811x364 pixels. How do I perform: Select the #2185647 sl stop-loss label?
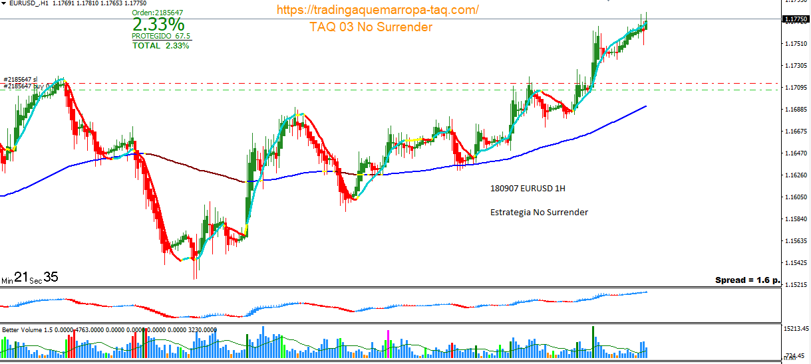tap(21, 79)
